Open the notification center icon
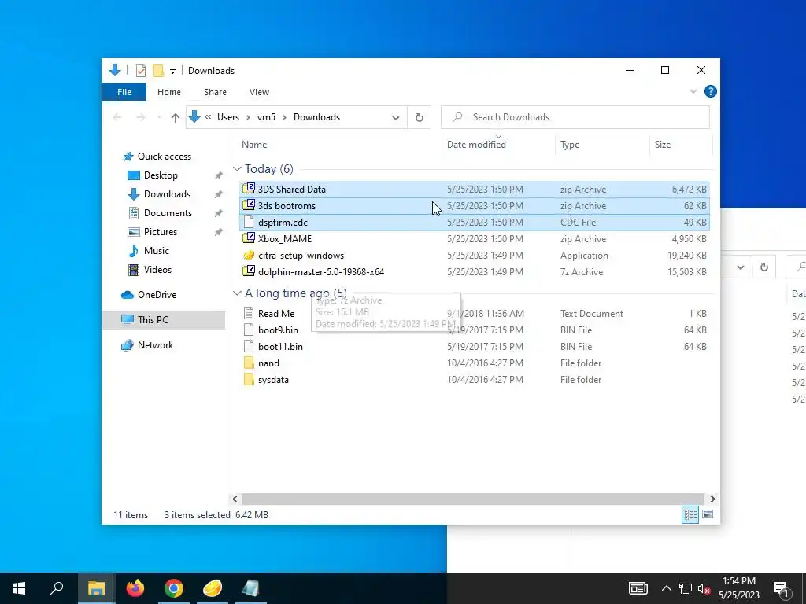Viewport: 806px width, 604px height. coord(781,588)
